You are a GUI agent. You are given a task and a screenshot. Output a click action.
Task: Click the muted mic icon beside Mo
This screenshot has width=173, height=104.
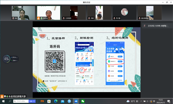click(13, 18)
